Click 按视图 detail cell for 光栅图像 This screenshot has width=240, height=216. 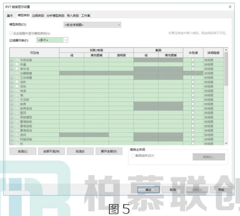pos(213,73)
